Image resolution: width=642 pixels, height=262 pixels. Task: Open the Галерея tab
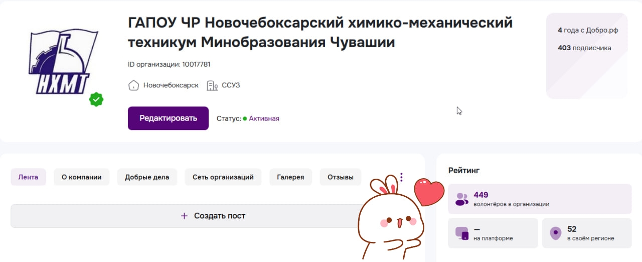[x=290, y=177]
